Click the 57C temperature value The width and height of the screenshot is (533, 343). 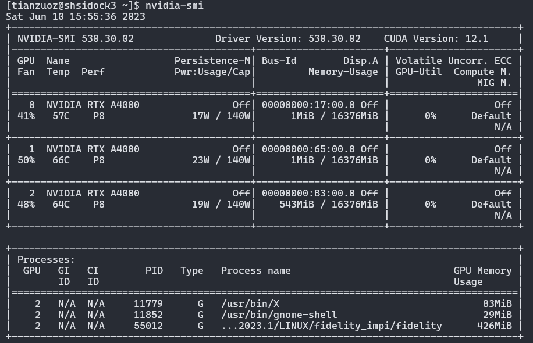pos(61,116)
